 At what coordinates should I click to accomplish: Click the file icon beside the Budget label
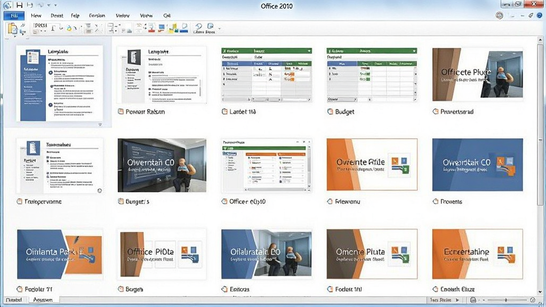330,112
